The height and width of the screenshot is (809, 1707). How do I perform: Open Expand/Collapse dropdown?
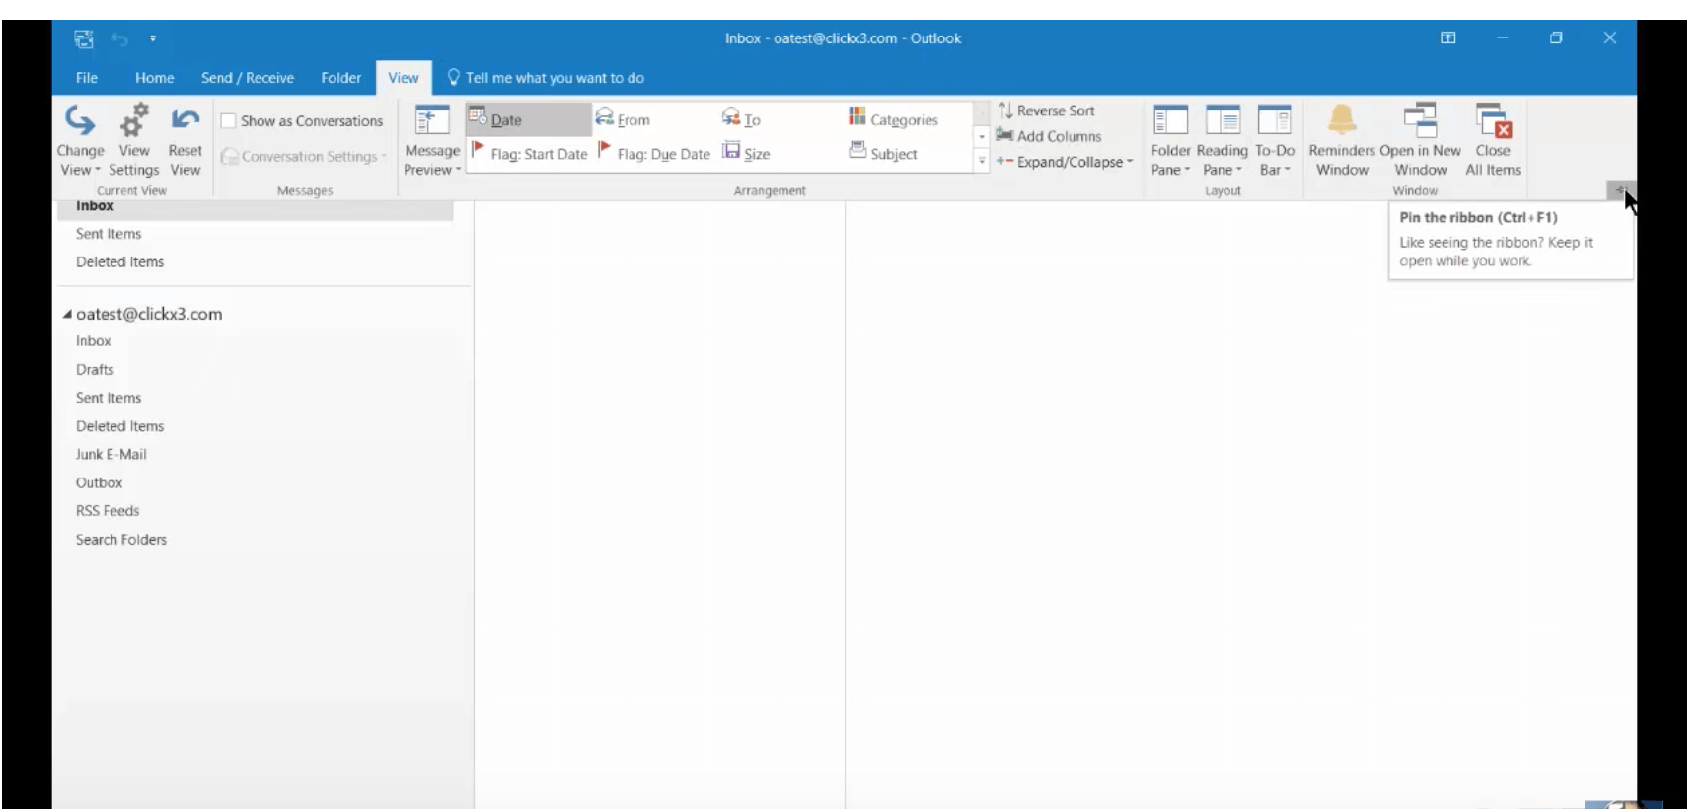(1064, 162)
